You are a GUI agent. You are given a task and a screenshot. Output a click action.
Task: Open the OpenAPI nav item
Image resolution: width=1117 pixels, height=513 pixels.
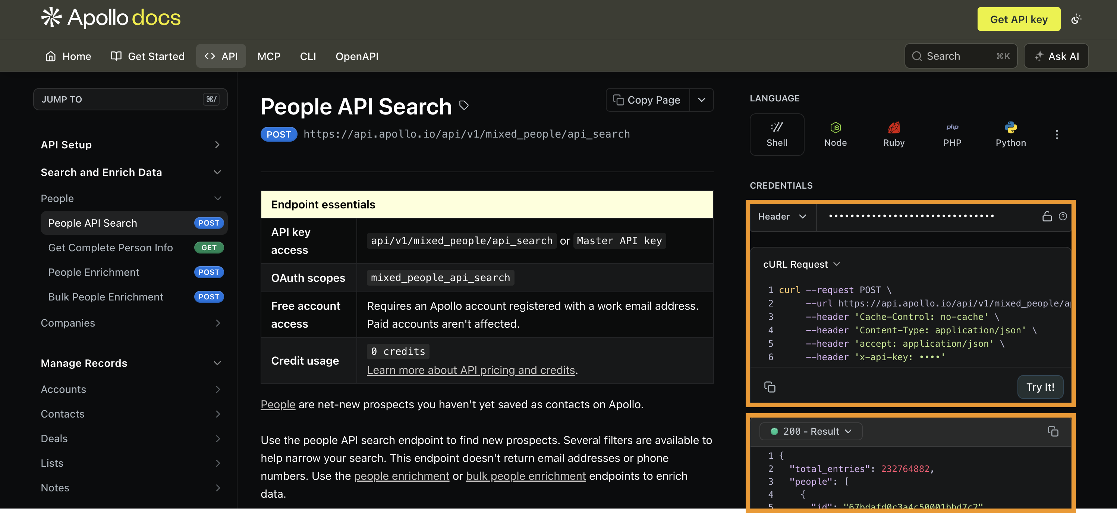(357, 56)
